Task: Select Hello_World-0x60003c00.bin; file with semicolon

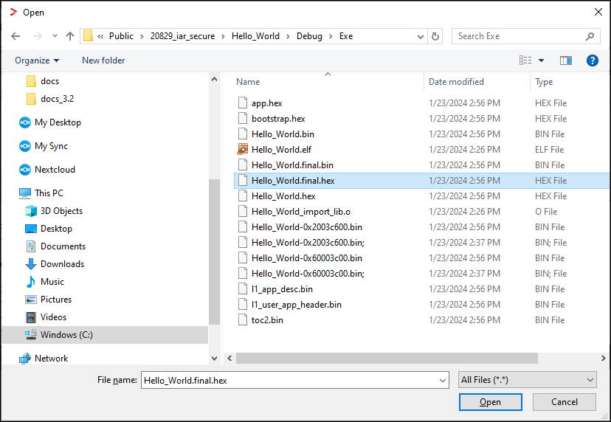Action: click(308, 274)
